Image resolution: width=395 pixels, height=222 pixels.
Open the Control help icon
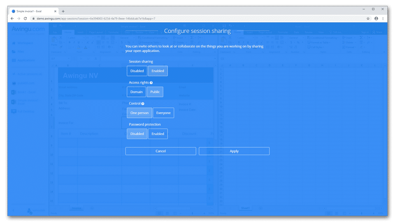143,104
